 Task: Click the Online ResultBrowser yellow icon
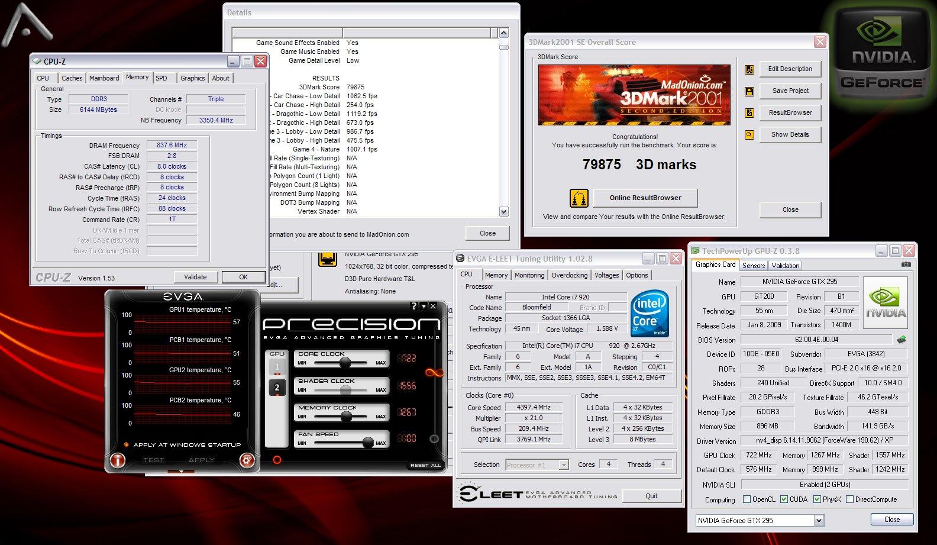579,198
